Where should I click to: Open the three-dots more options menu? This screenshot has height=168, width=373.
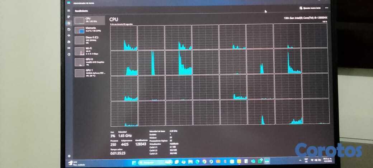pos(326,8)
